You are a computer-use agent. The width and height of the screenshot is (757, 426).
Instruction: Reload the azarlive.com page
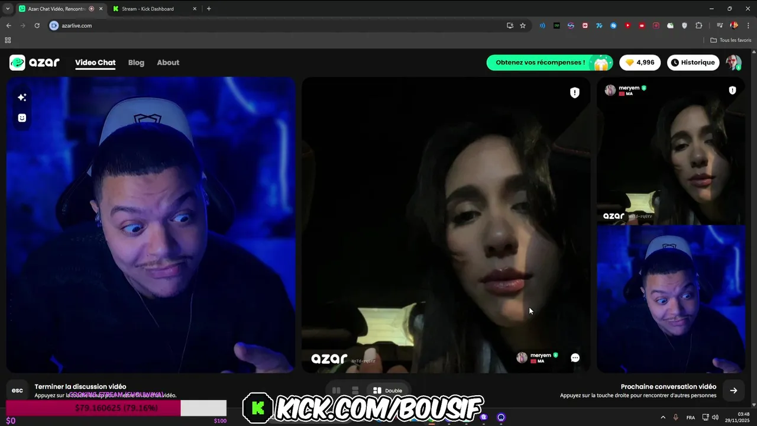tap(37, 25)
